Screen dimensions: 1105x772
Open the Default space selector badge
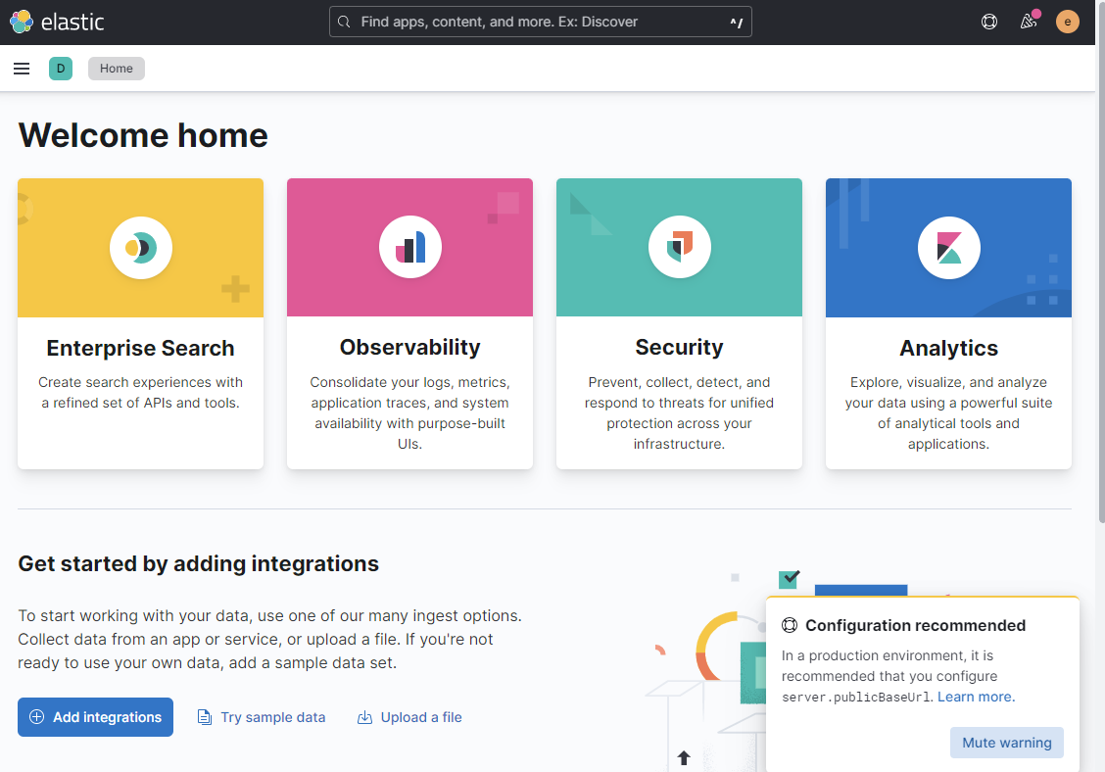coord(61,69)
